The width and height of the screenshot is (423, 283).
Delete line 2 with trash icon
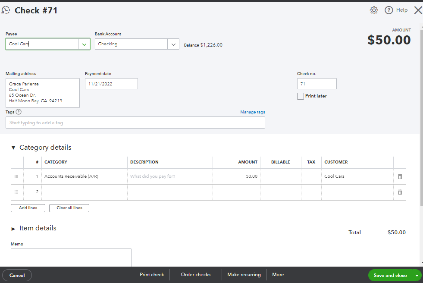tap(400, 192)
